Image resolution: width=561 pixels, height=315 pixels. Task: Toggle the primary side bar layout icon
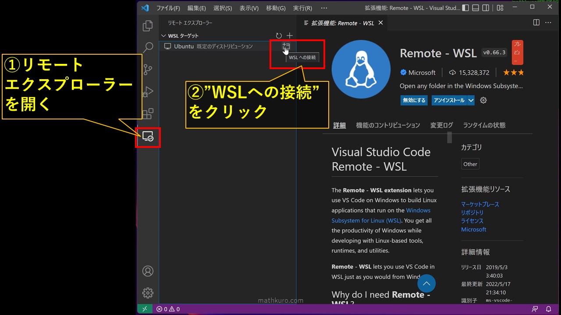click(x=465, y=8)
